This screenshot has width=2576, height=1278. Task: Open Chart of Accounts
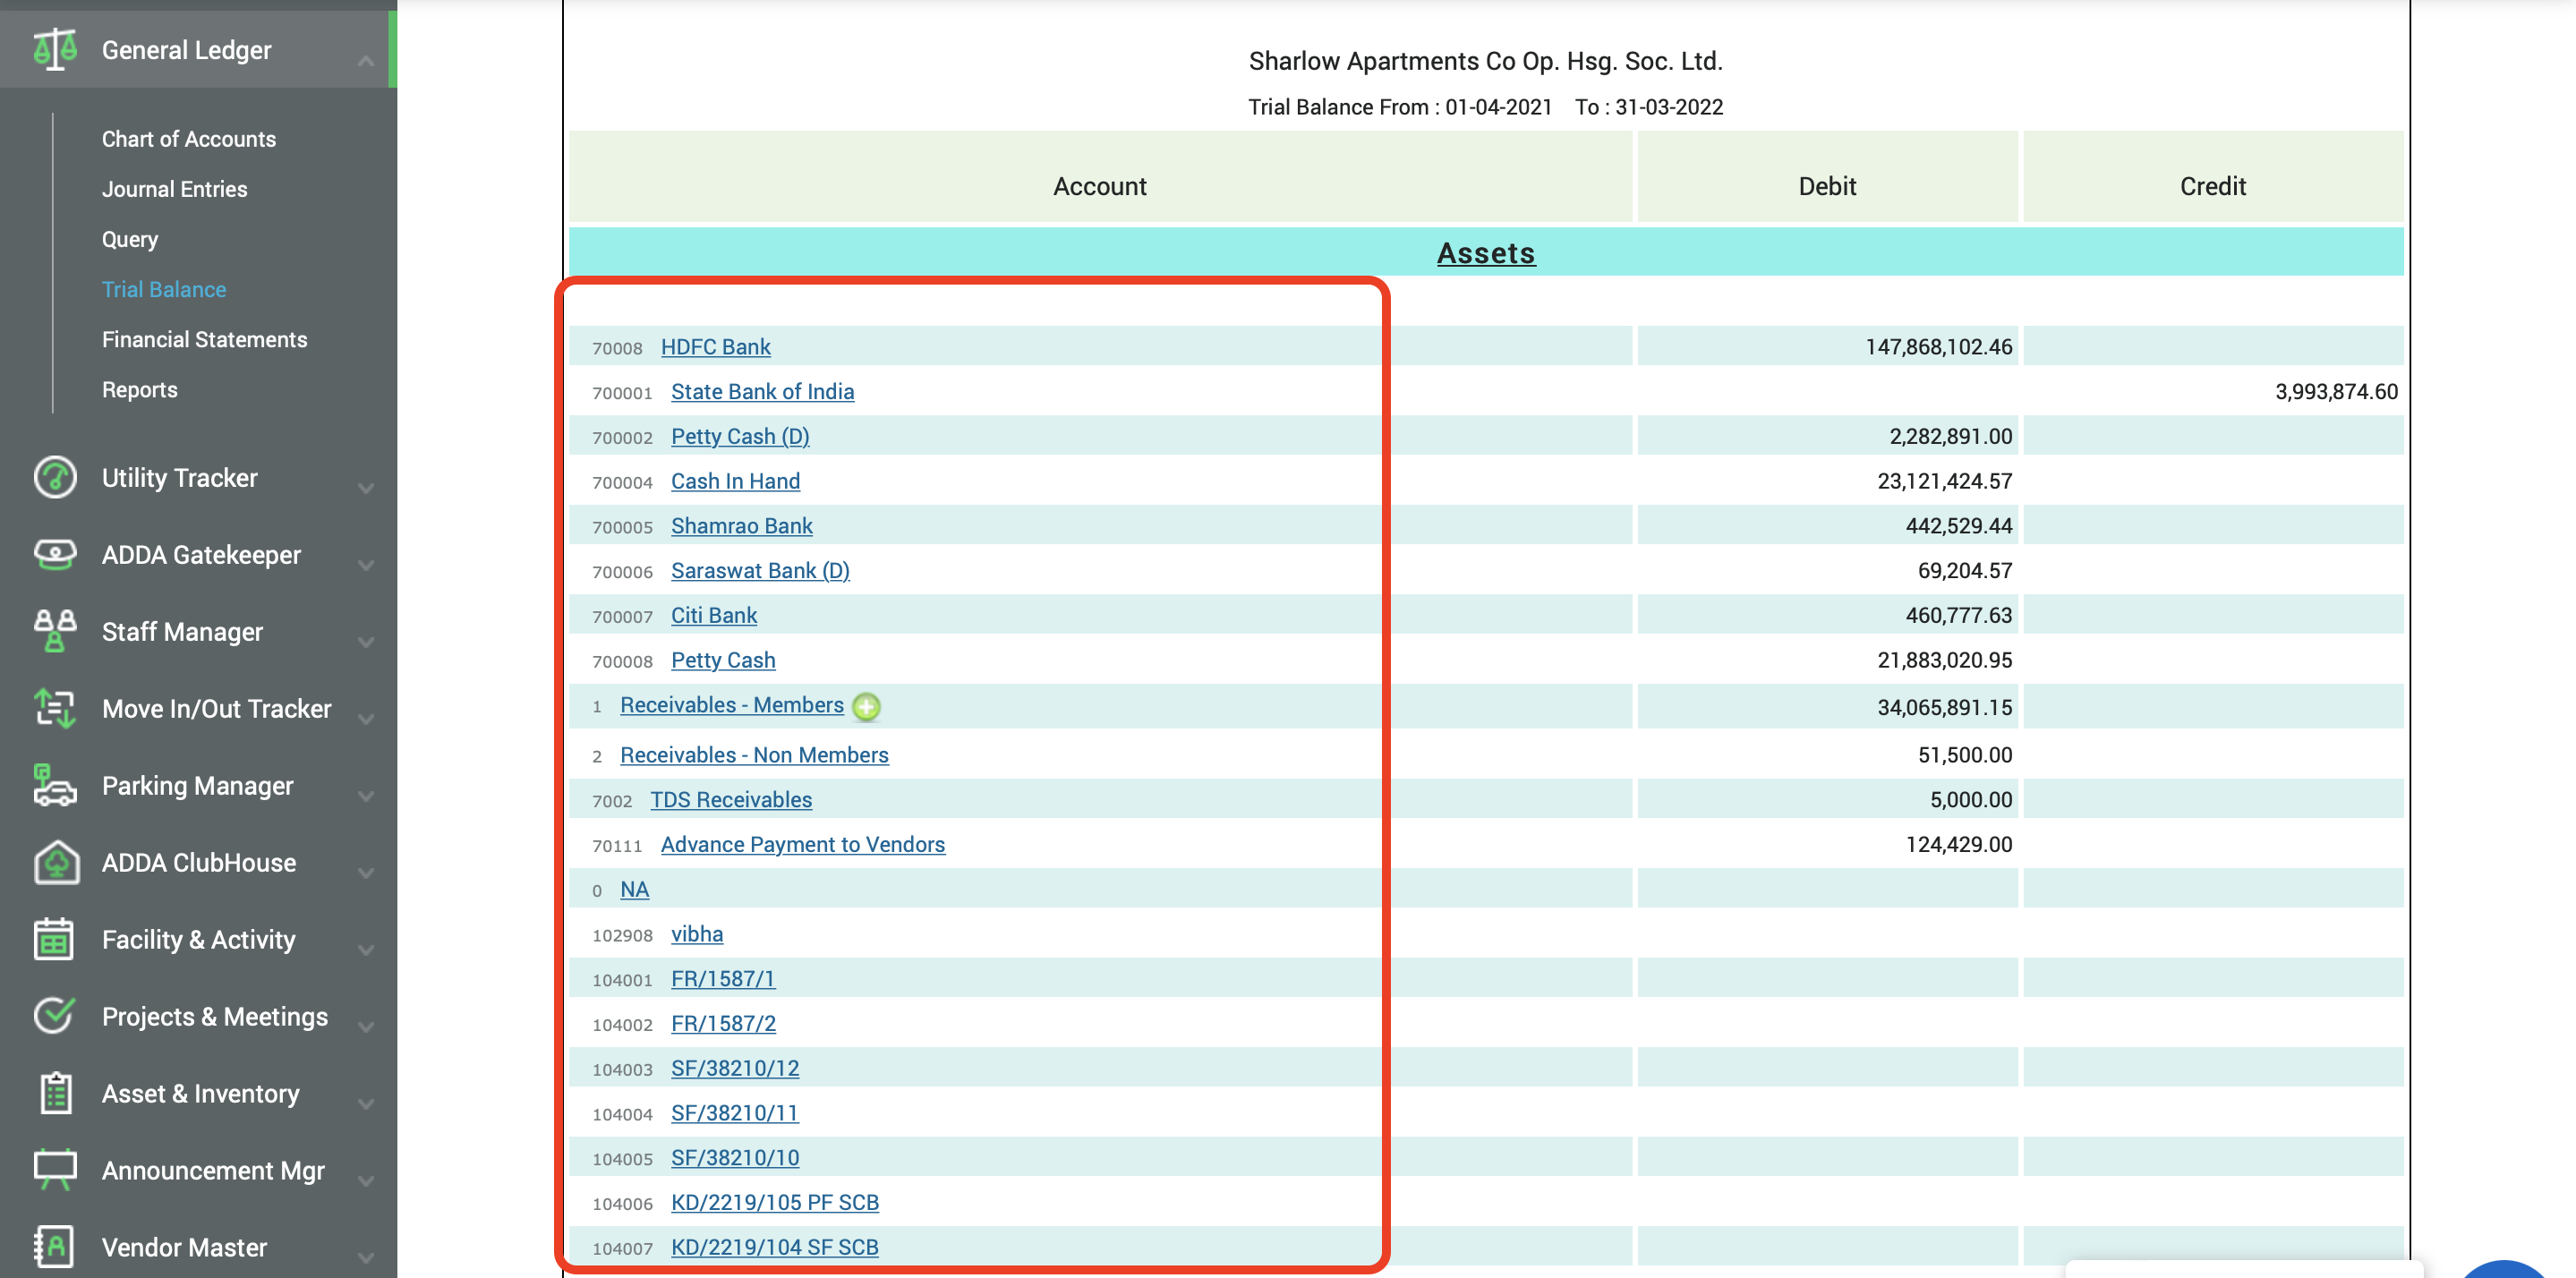189,139
